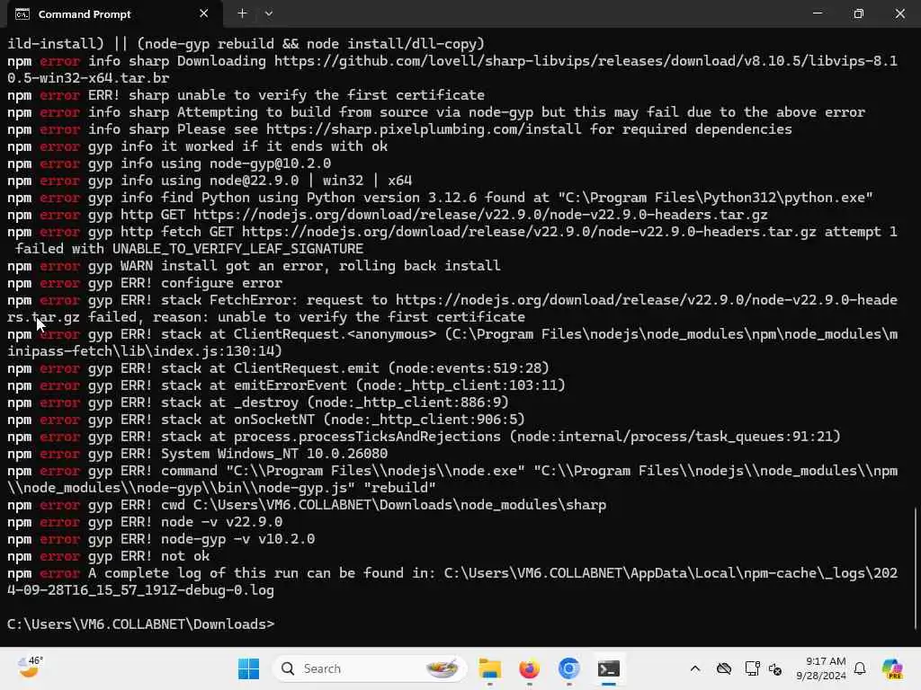Click the text 'UNABLE_TO_VERIFY_LEAF_SIGNATURE'

pyautogui.click(x=237, y=249)
